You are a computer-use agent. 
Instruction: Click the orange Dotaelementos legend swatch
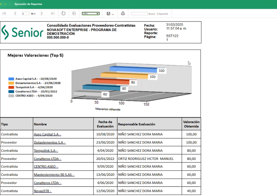click(11, 83)
